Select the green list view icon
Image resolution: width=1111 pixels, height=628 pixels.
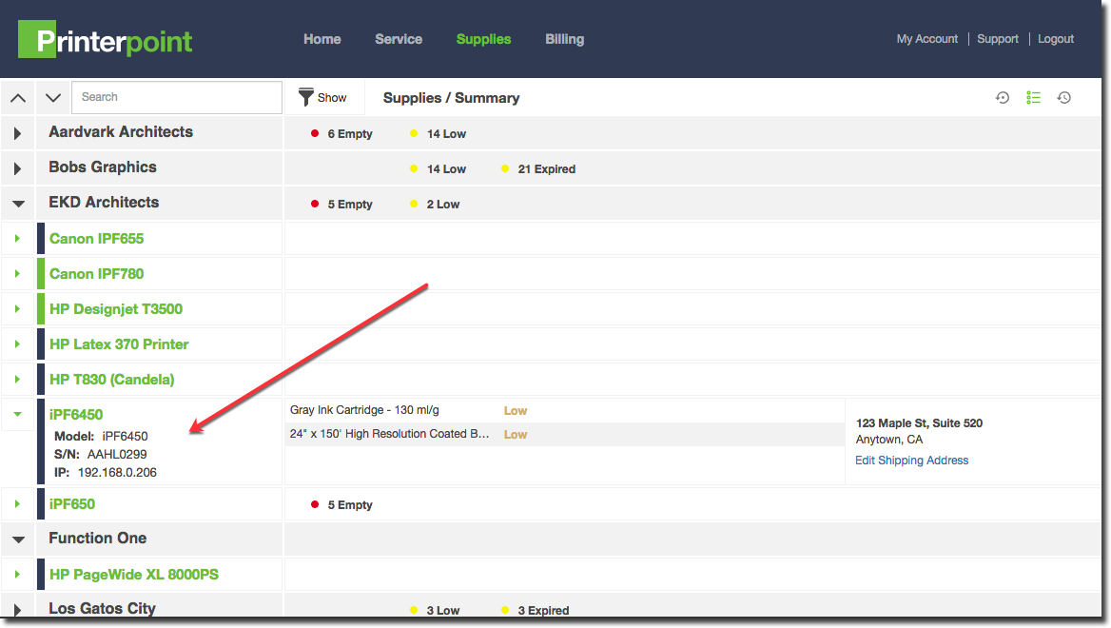[x=1033, y=97]
